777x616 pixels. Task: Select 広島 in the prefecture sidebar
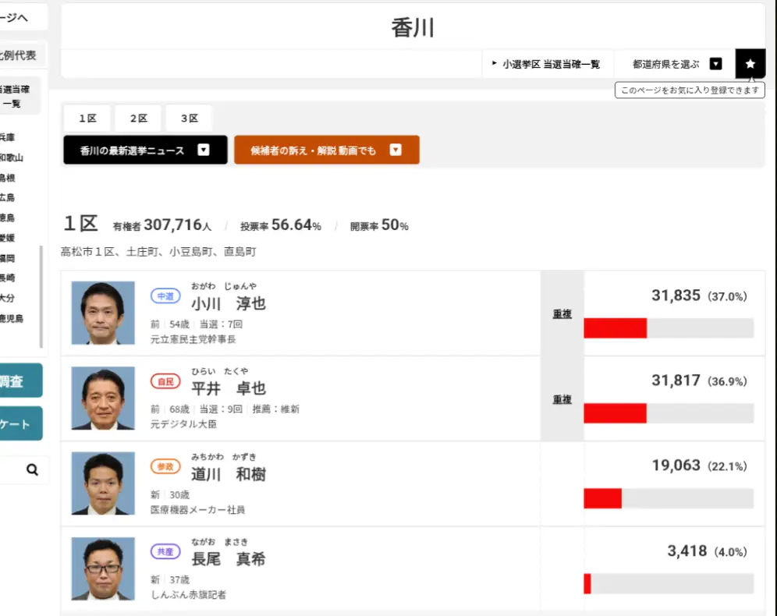pos(8,197)
